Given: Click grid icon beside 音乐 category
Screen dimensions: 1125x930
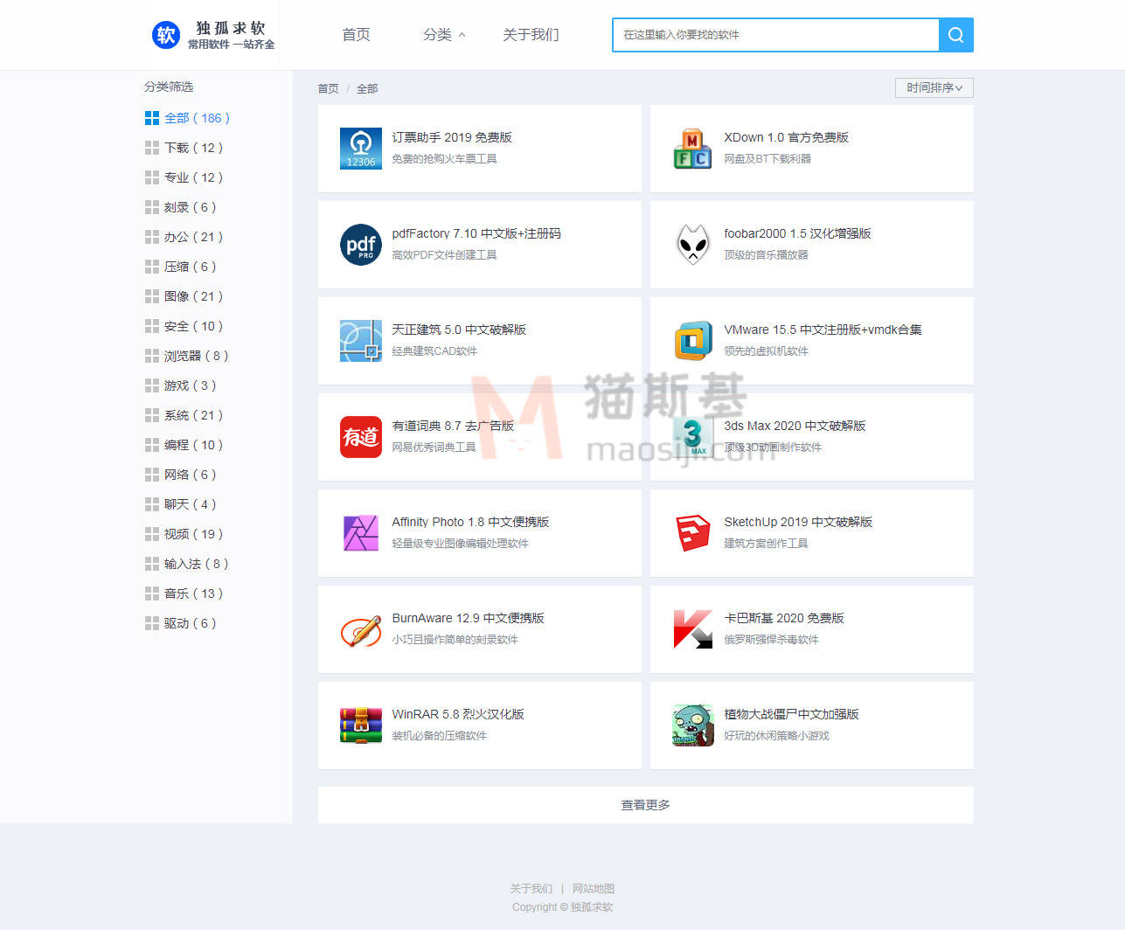Looking at the screenshot, I should click(x=152, y=593).
